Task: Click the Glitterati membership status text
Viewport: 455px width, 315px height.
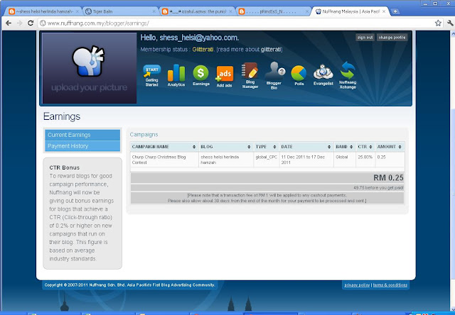Action: [x=203, y=50]
